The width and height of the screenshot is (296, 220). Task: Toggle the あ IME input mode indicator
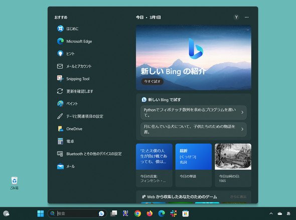click(288, 213)
